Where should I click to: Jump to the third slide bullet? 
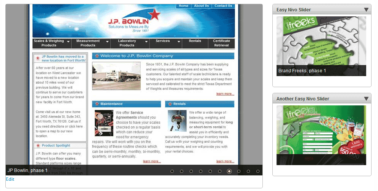click(191, 171)
